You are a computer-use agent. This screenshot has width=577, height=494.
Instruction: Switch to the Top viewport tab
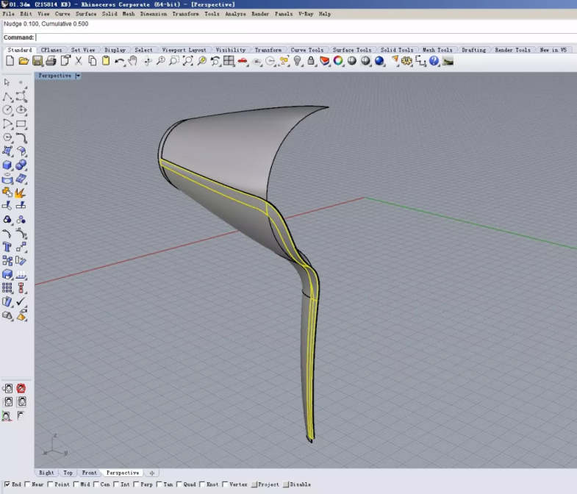point(68,473)
